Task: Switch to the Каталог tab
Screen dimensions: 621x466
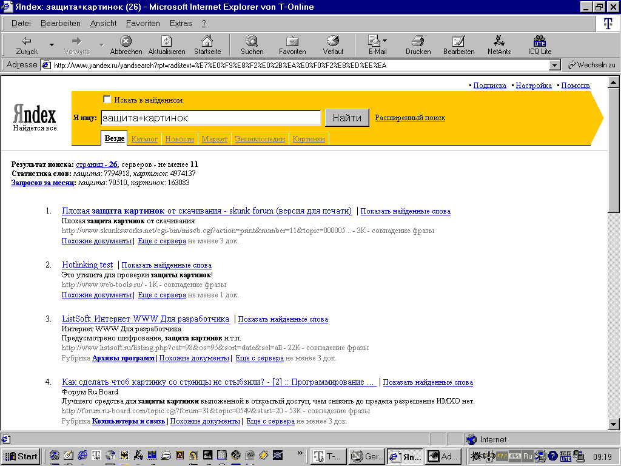Action: [x=144, y=139]
